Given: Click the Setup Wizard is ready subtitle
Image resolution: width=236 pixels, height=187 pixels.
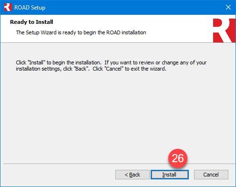Looking at the screenshot, I should [x=81, y=32].
